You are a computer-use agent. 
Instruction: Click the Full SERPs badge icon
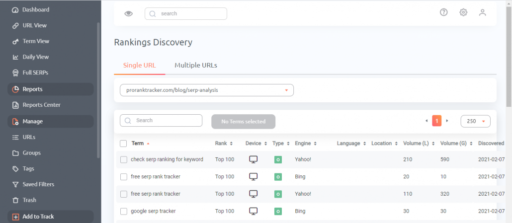point(15,73)
